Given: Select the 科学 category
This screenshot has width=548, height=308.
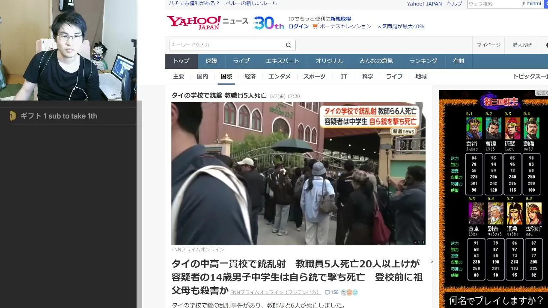Looking at the screenshot, I should tap(368, 77).
